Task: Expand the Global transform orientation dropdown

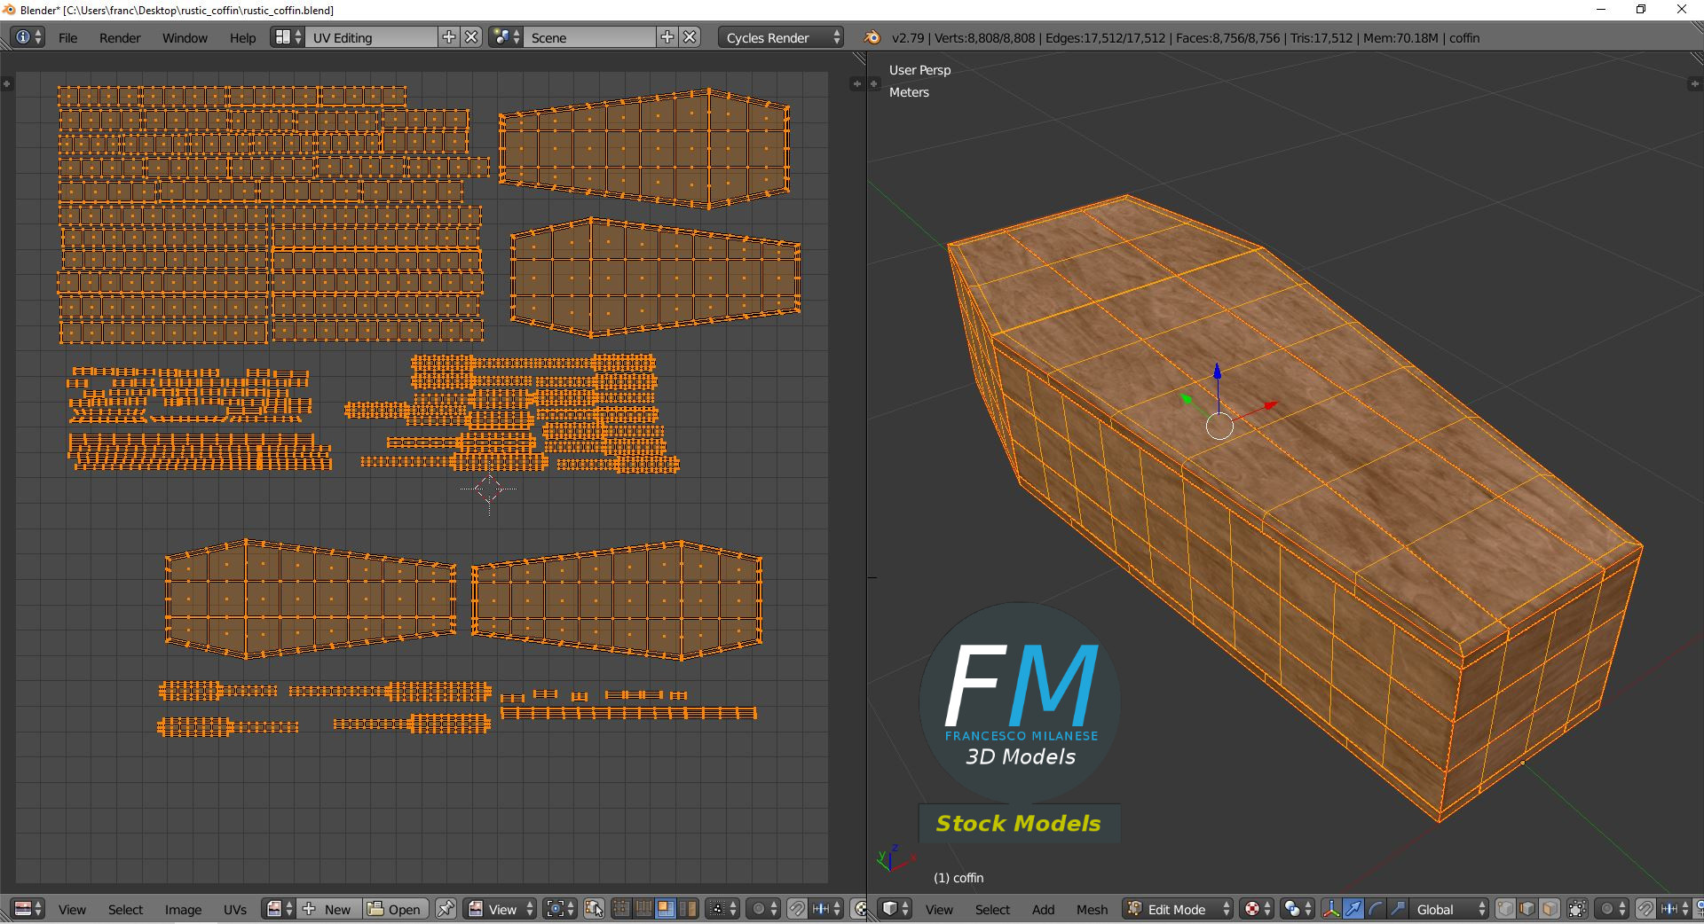Action: coord(1448,909)
